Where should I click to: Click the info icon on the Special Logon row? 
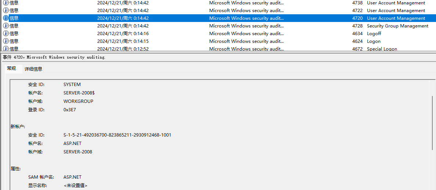click(x=6, y=48)
